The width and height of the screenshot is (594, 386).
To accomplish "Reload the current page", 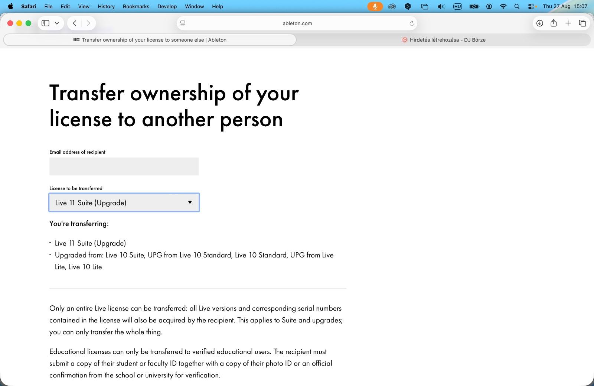I will click(411, 23).
